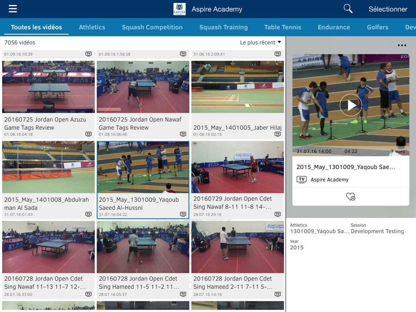Click TV icon beside Aspire Academy channel
416x312 pixels.
click(301, 179)
